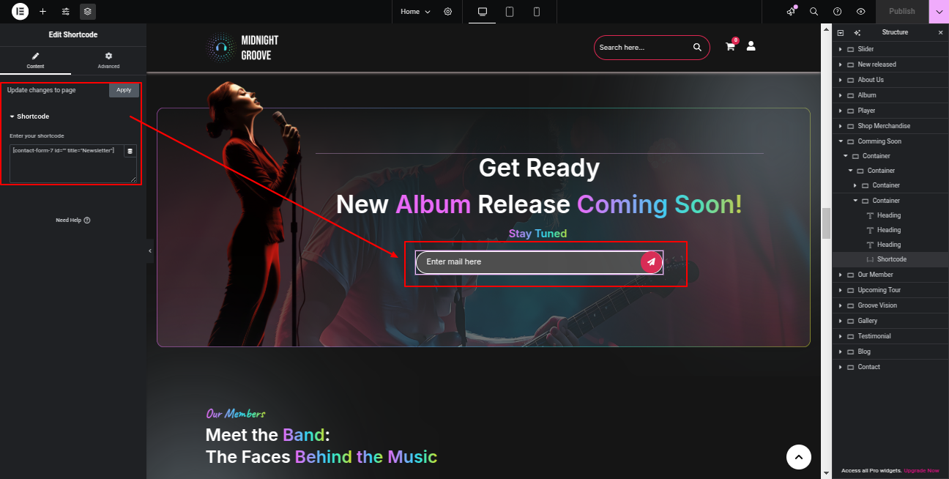Toggle the Structure layers icon
Image resolution: width=949 pixels, height=479 pixels.
pos(88,12)
